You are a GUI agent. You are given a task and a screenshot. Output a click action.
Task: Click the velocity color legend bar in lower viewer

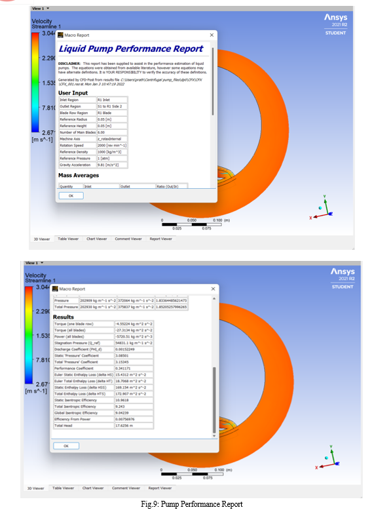tap(29, 335)
